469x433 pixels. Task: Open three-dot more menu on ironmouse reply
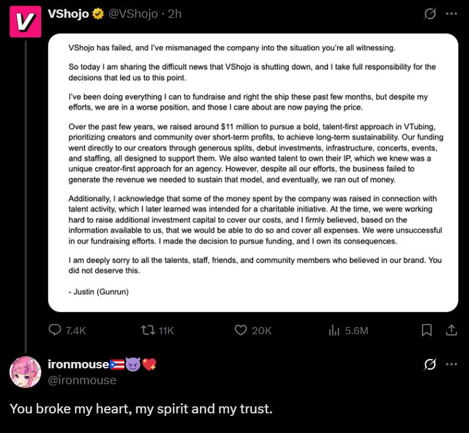451,364
